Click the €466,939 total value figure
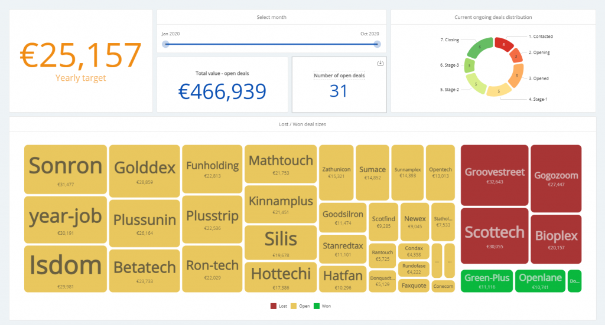Image resolution: width=605 pixels, height=325 pixels. (x=222, y=91)
